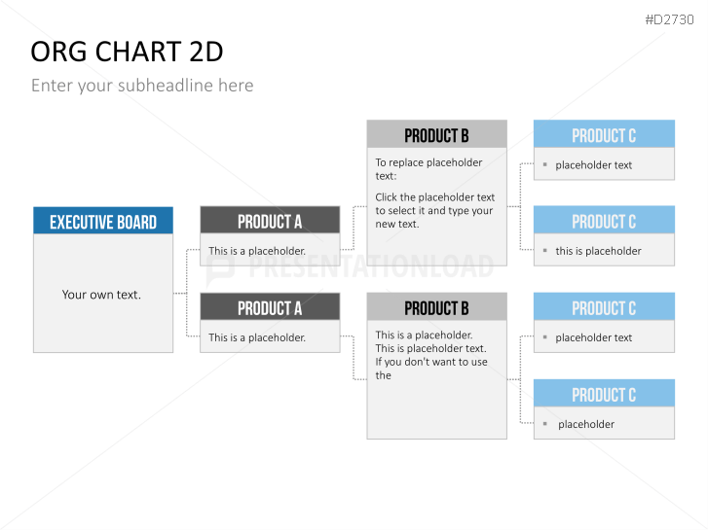
Task: Select the ORG CHART 2D title
Action: (x=127, y=52)
